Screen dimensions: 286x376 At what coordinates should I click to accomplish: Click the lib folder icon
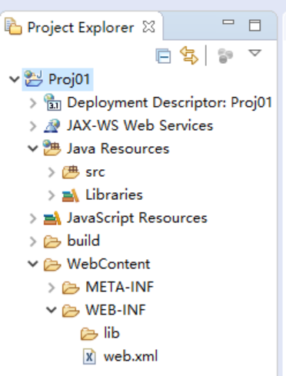[89, 334]
